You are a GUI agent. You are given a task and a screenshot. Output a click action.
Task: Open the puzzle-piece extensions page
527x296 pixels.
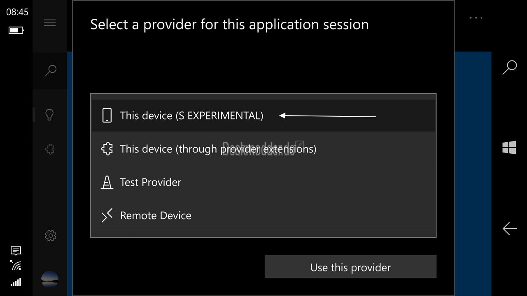pos(50,149)
